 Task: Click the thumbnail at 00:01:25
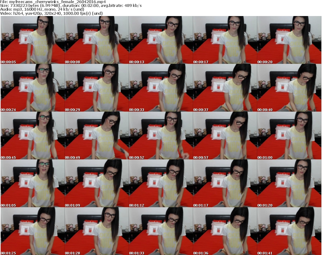32,231
